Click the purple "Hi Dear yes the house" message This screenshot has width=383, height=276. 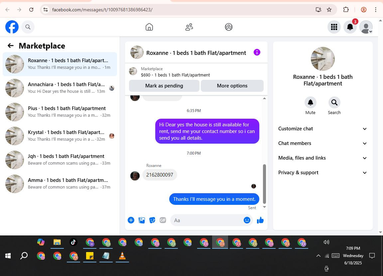coord(207,131)
